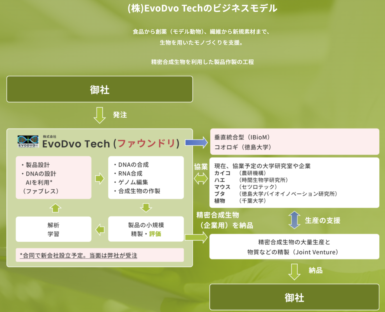The width and height of the screenshot is (385, 312).
Task: Click the up arrow above the 解析 学習 box
Action: pos(55,208)
